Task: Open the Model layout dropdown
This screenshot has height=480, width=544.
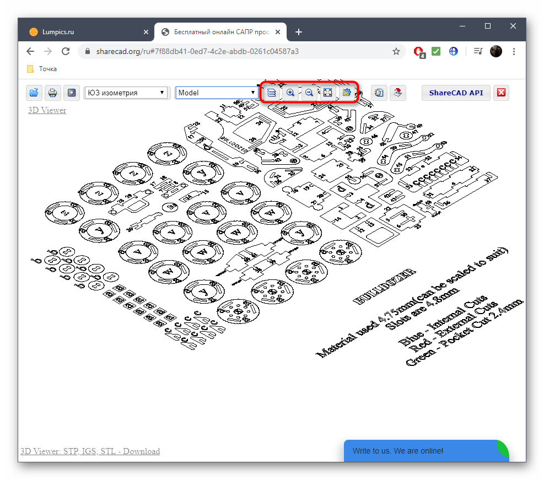Action: (217, 93)
